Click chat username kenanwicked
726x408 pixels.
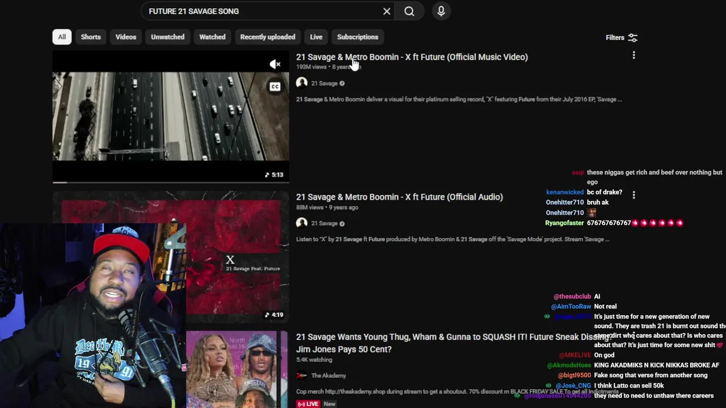pyautogui.click(x=564, y=193)
